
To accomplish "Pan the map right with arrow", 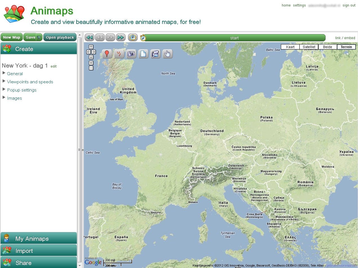I will click(x=93, y=52).
